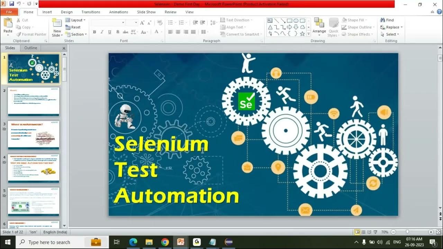Click the New Slide icon
Screen dimensions: 443x249
[x=57, y=23]
